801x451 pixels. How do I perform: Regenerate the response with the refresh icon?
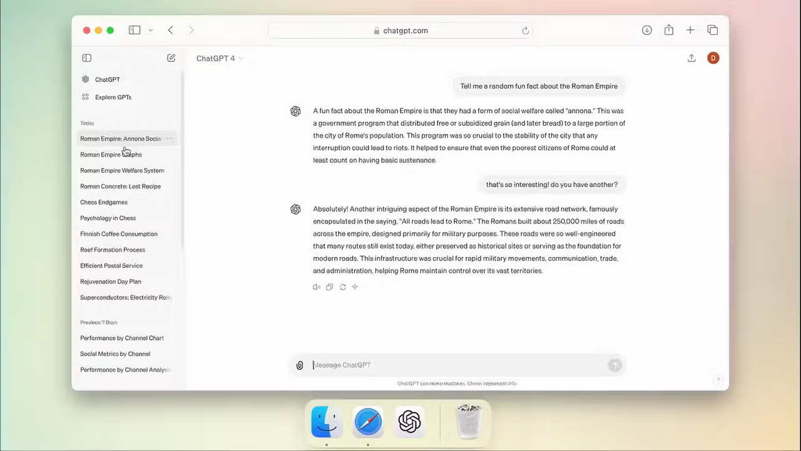pos(342,287)
